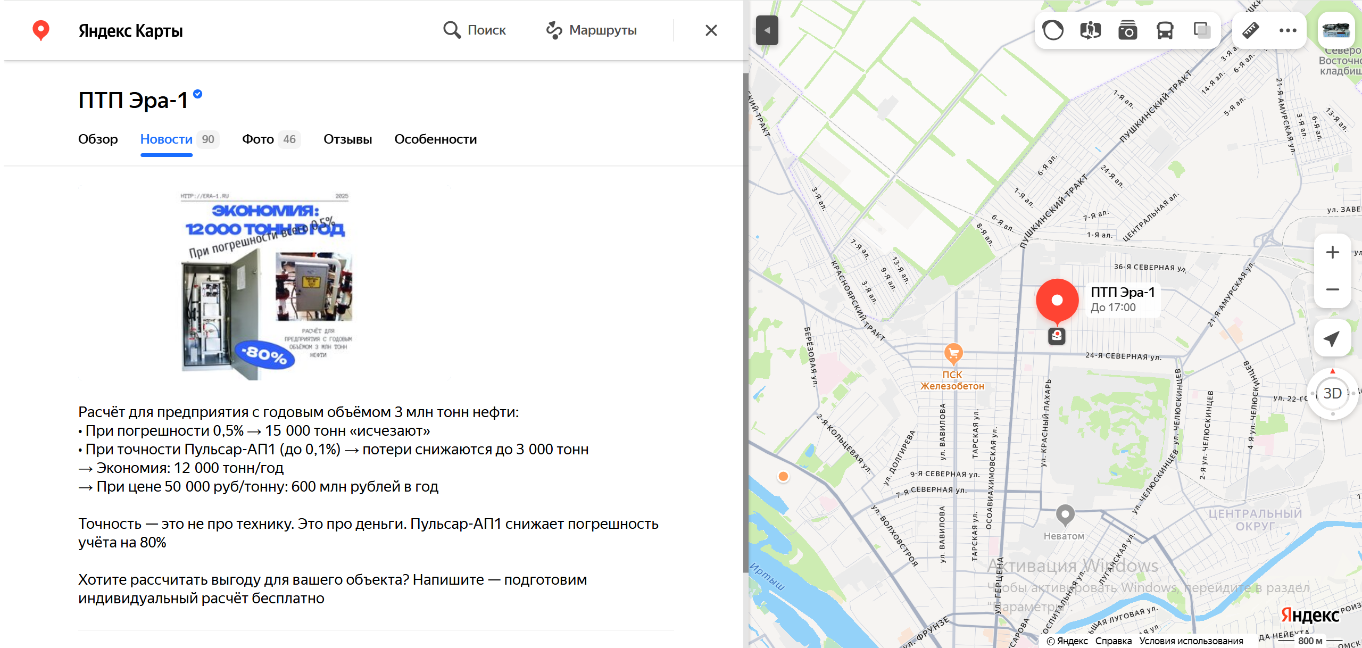
Task: Close the ПТП Эра-1 organization card
Action: point(711,30)
